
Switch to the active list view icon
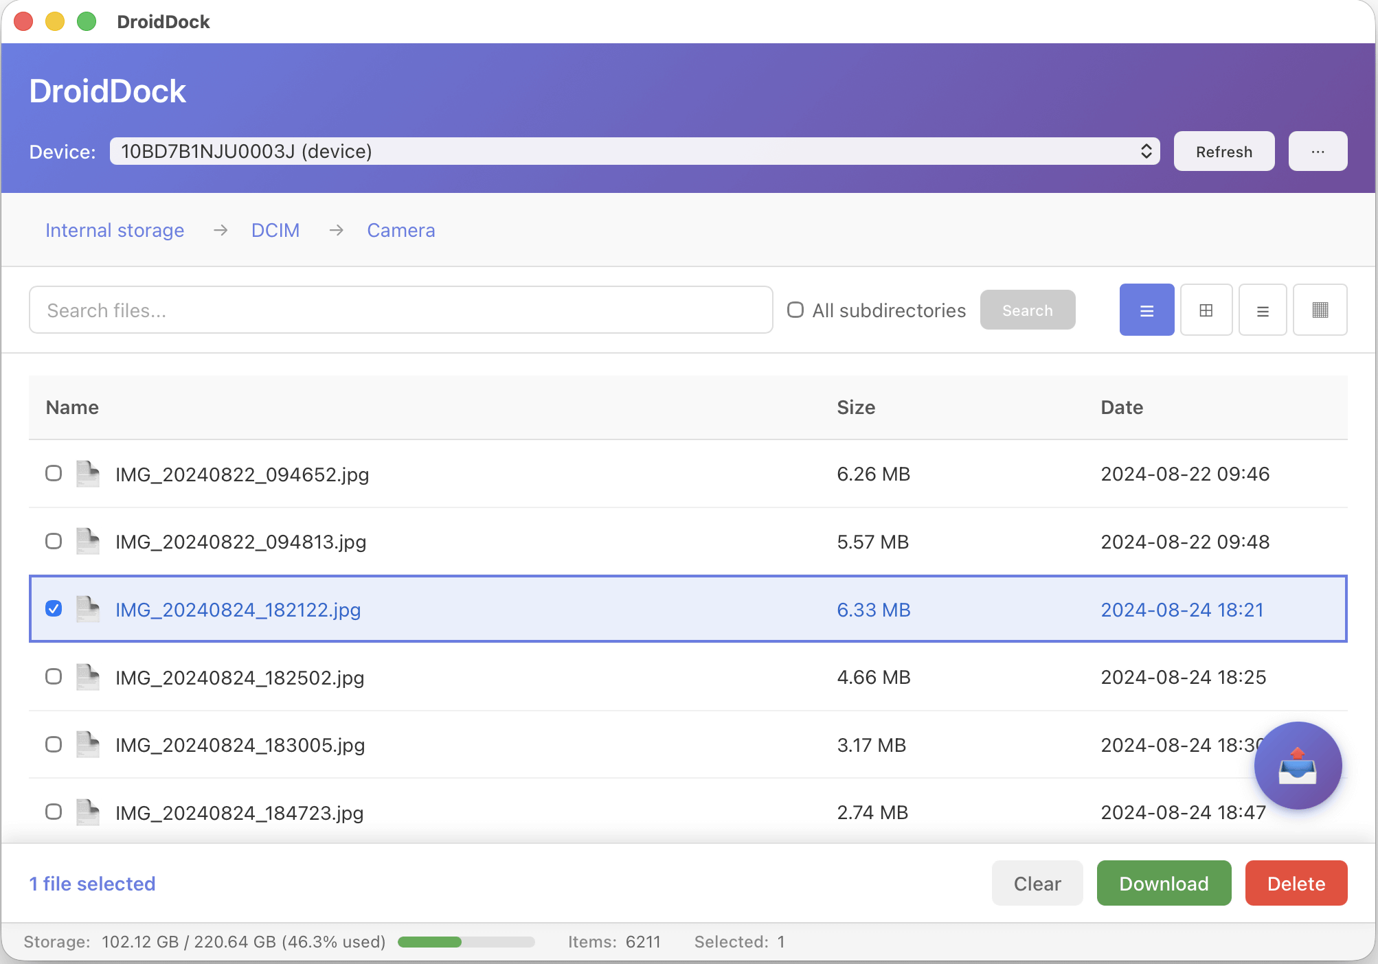pyautogui.click(x=1147, y=310)
